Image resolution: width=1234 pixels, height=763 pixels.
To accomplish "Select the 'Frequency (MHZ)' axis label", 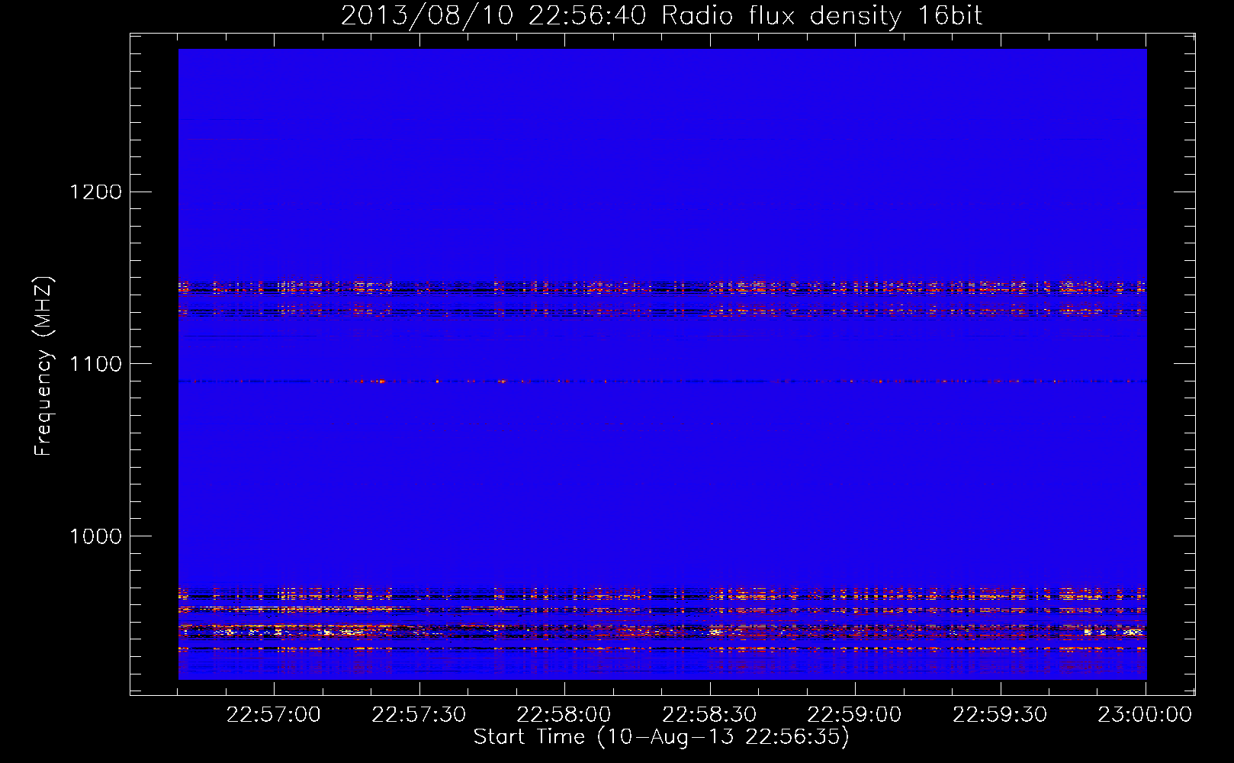I will 43,366.
